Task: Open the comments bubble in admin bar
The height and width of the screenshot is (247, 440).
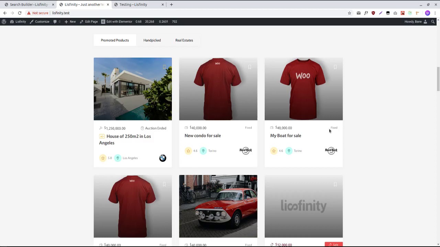Action: [x=57, y=22]
